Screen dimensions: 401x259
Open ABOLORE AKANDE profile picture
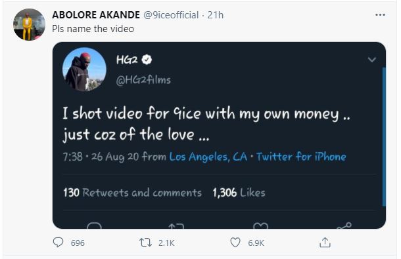(29, 24)
